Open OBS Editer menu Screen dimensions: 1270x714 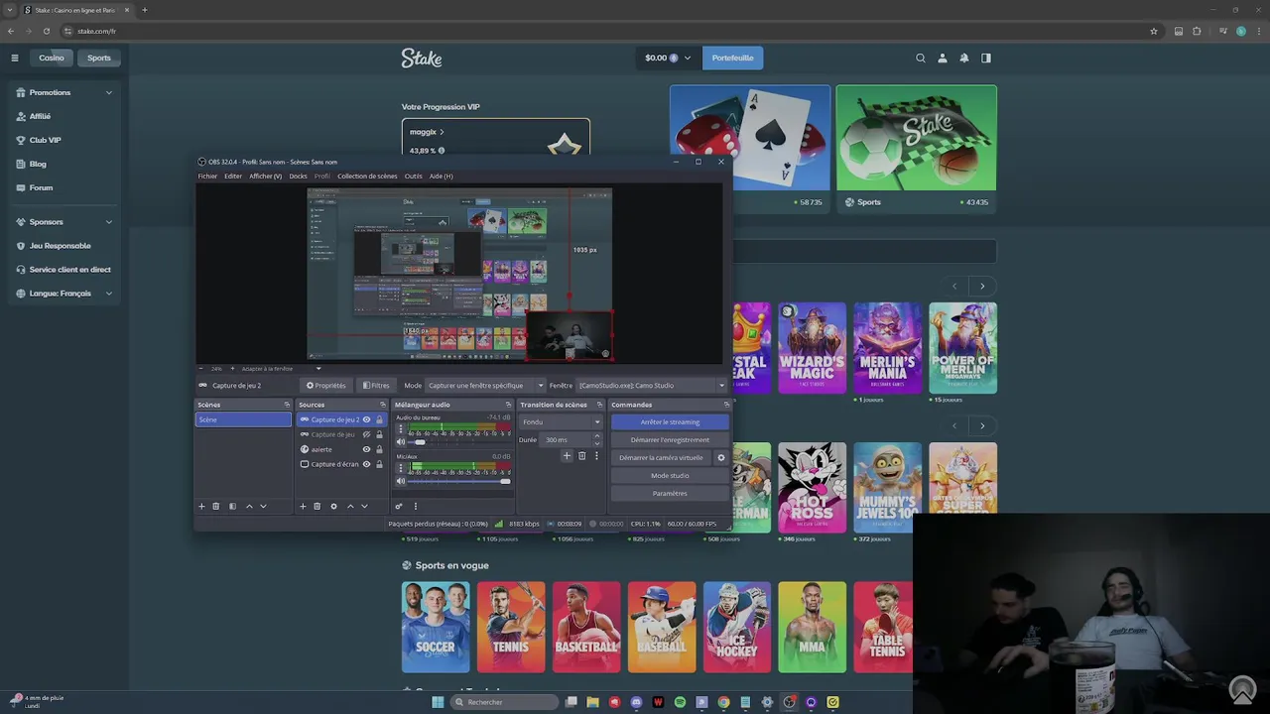(233, 177)
